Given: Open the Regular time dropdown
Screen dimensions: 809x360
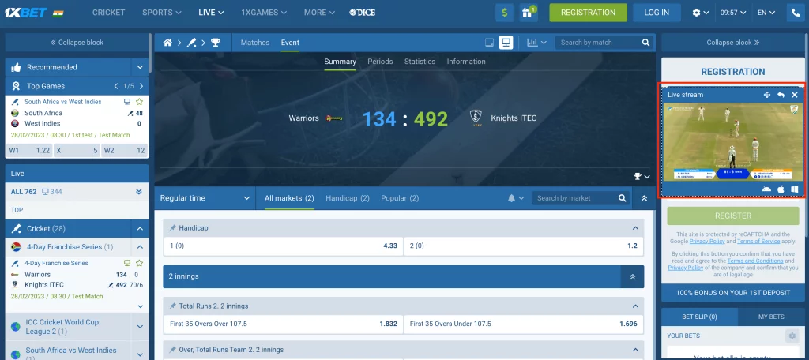Looking at the screenshot, I should [205, 198].
